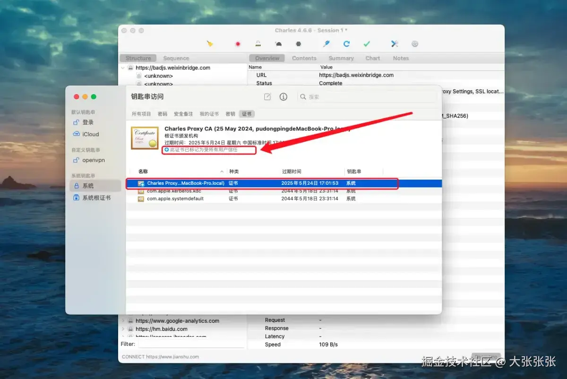Viewport: 567px width, 379px height.
Task: Click the 此证书已标记为受所有用户信任 trust text
Action: pos(204,150)
